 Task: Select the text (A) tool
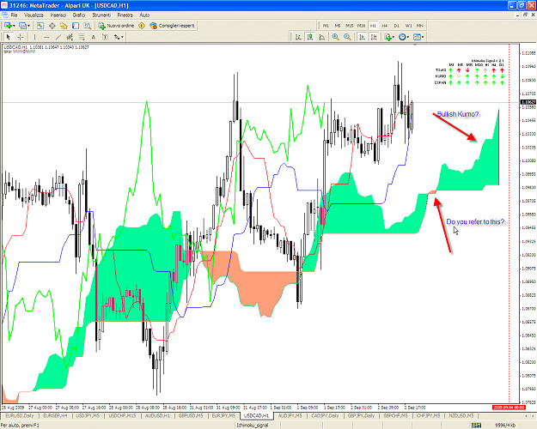(x=93, y=37)
